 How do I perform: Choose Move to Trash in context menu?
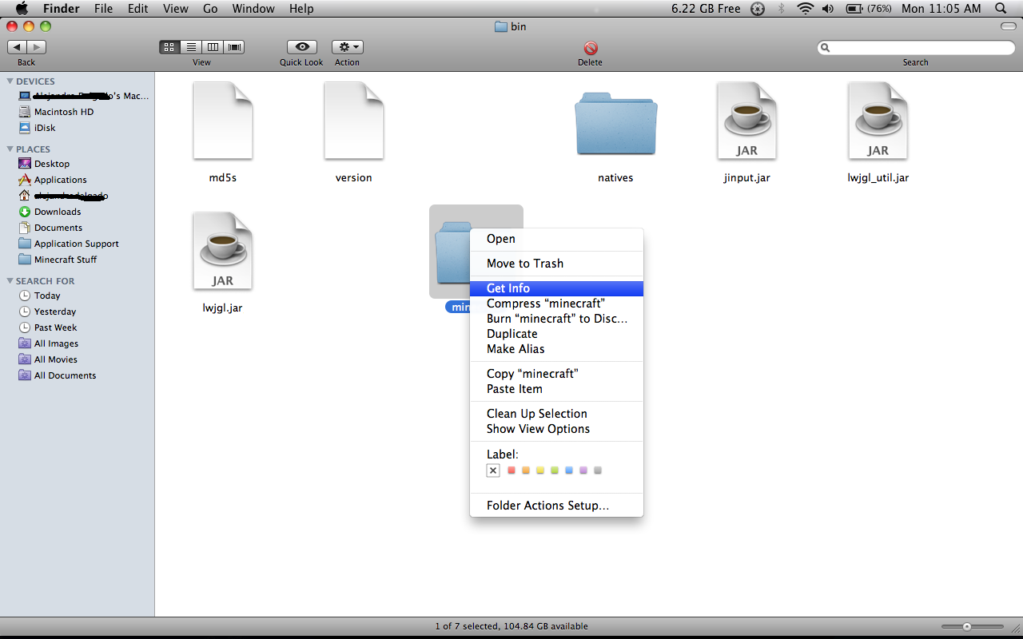556,264
